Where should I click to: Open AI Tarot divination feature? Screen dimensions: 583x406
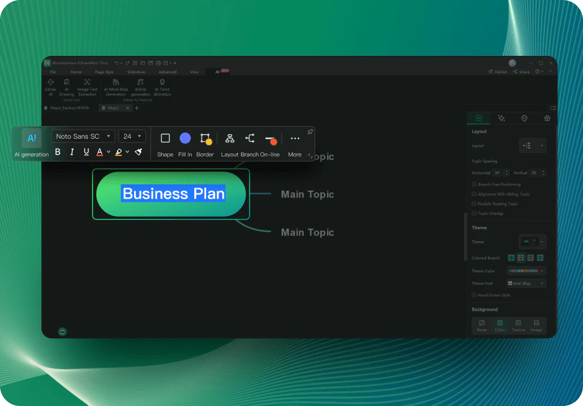pos(162,87)
